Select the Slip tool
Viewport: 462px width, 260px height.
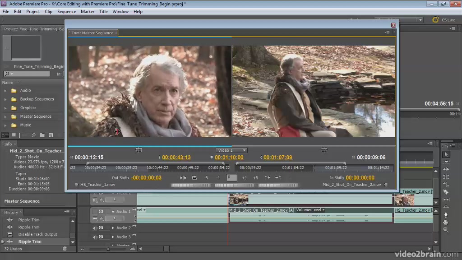(446, 200)
